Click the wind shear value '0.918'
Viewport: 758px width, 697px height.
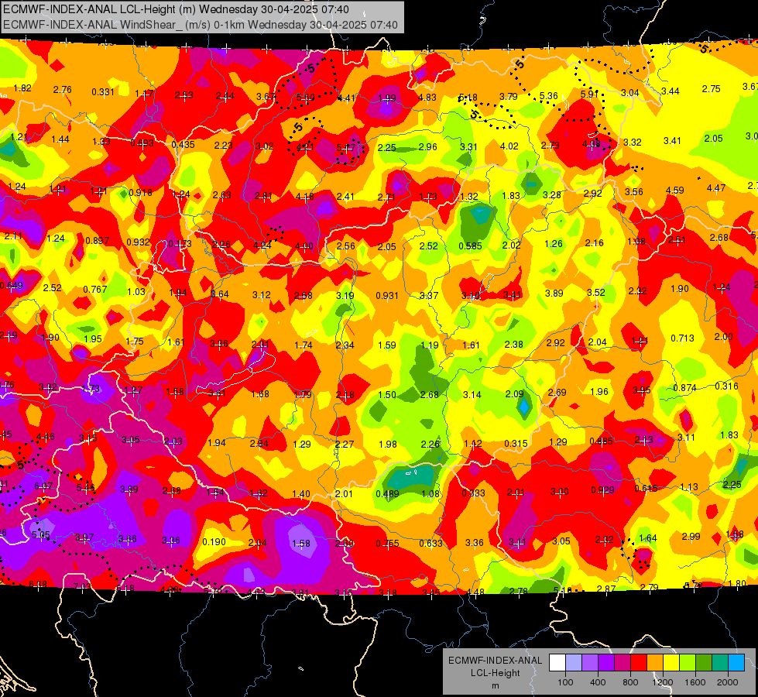click(x=141, y=193)
